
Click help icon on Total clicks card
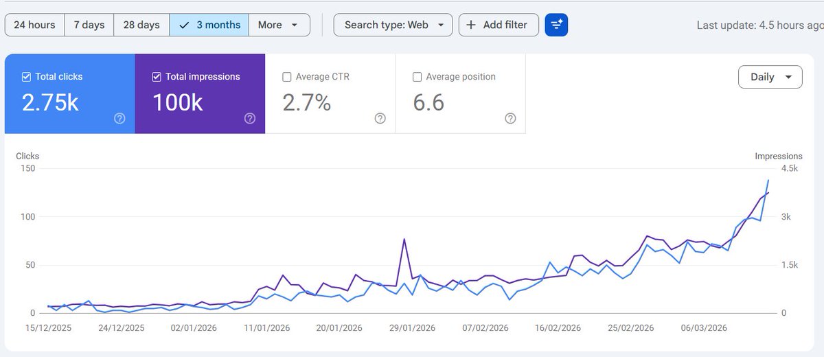click(x=119, y=118)
